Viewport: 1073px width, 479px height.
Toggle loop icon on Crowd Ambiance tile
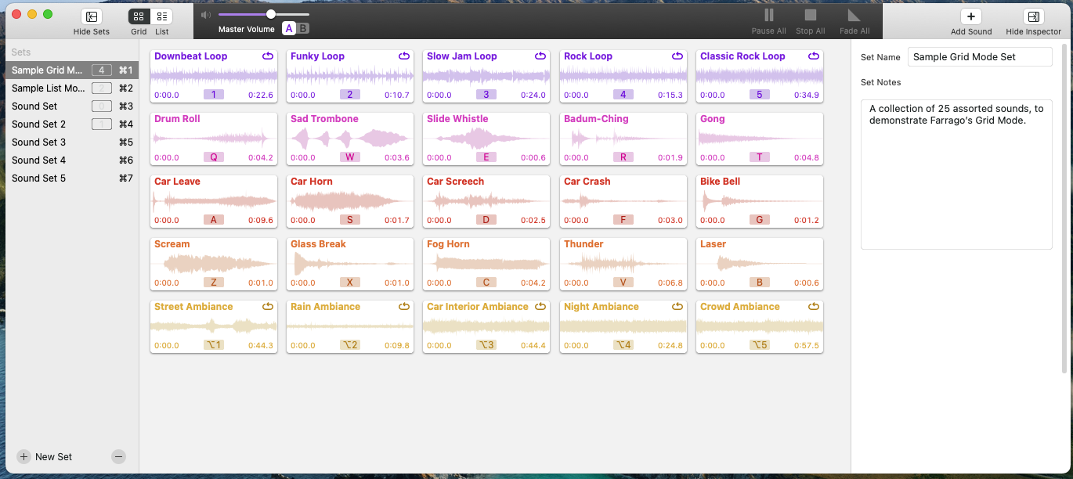click(x=814, y=307)
